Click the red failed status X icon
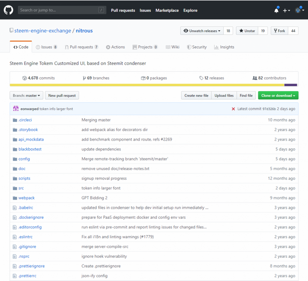308x281 pixels. pyautogui.click(x=233, y=109)
